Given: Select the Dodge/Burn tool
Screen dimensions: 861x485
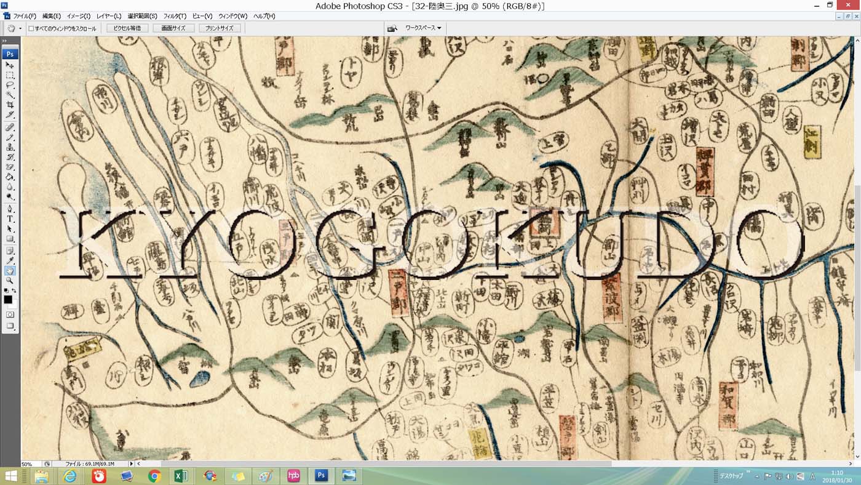Looking at the screenshot, I should pos(10,197).
